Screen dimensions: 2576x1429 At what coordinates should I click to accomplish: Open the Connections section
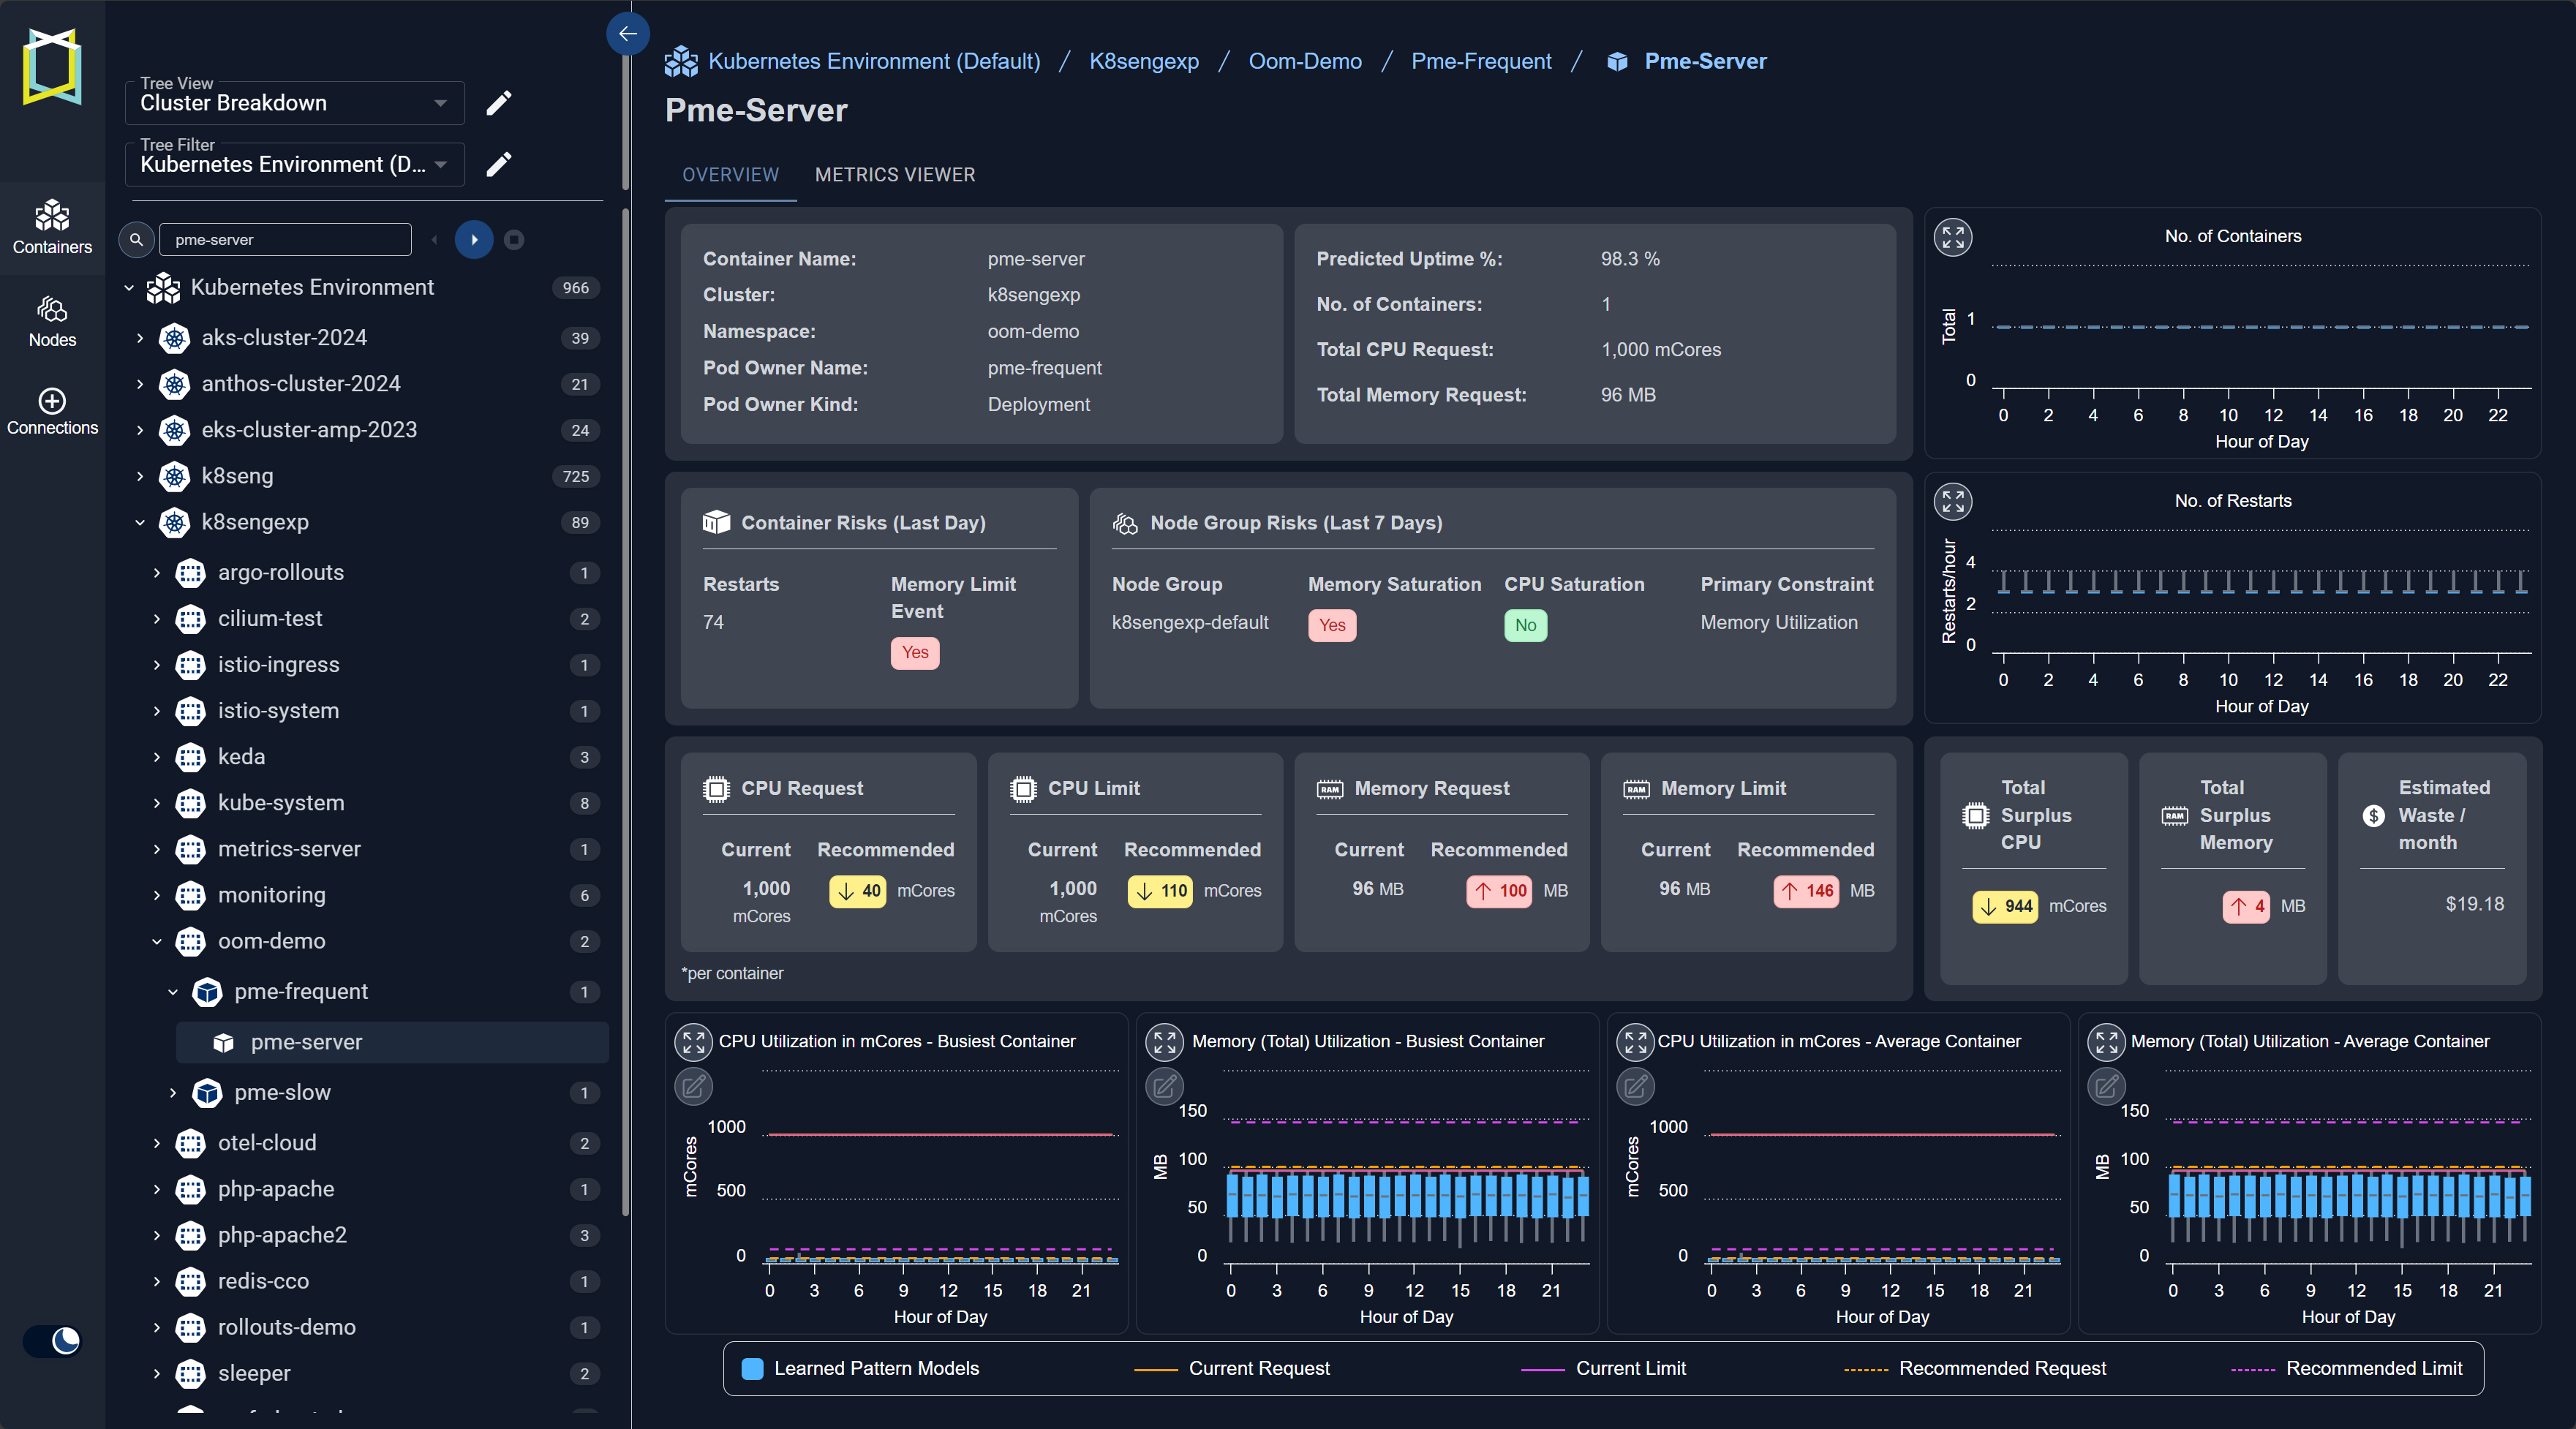pos(52,411)
